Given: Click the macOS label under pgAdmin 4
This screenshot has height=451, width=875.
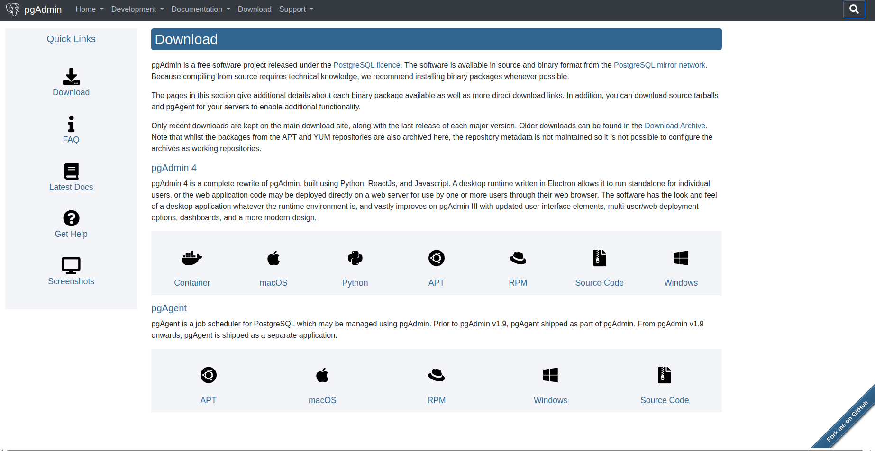Looking at the screenshot, I should 273,283.
